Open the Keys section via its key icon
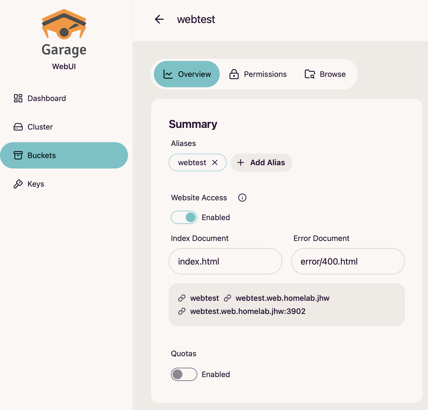The image size is (428, 410). coord(18,184)
